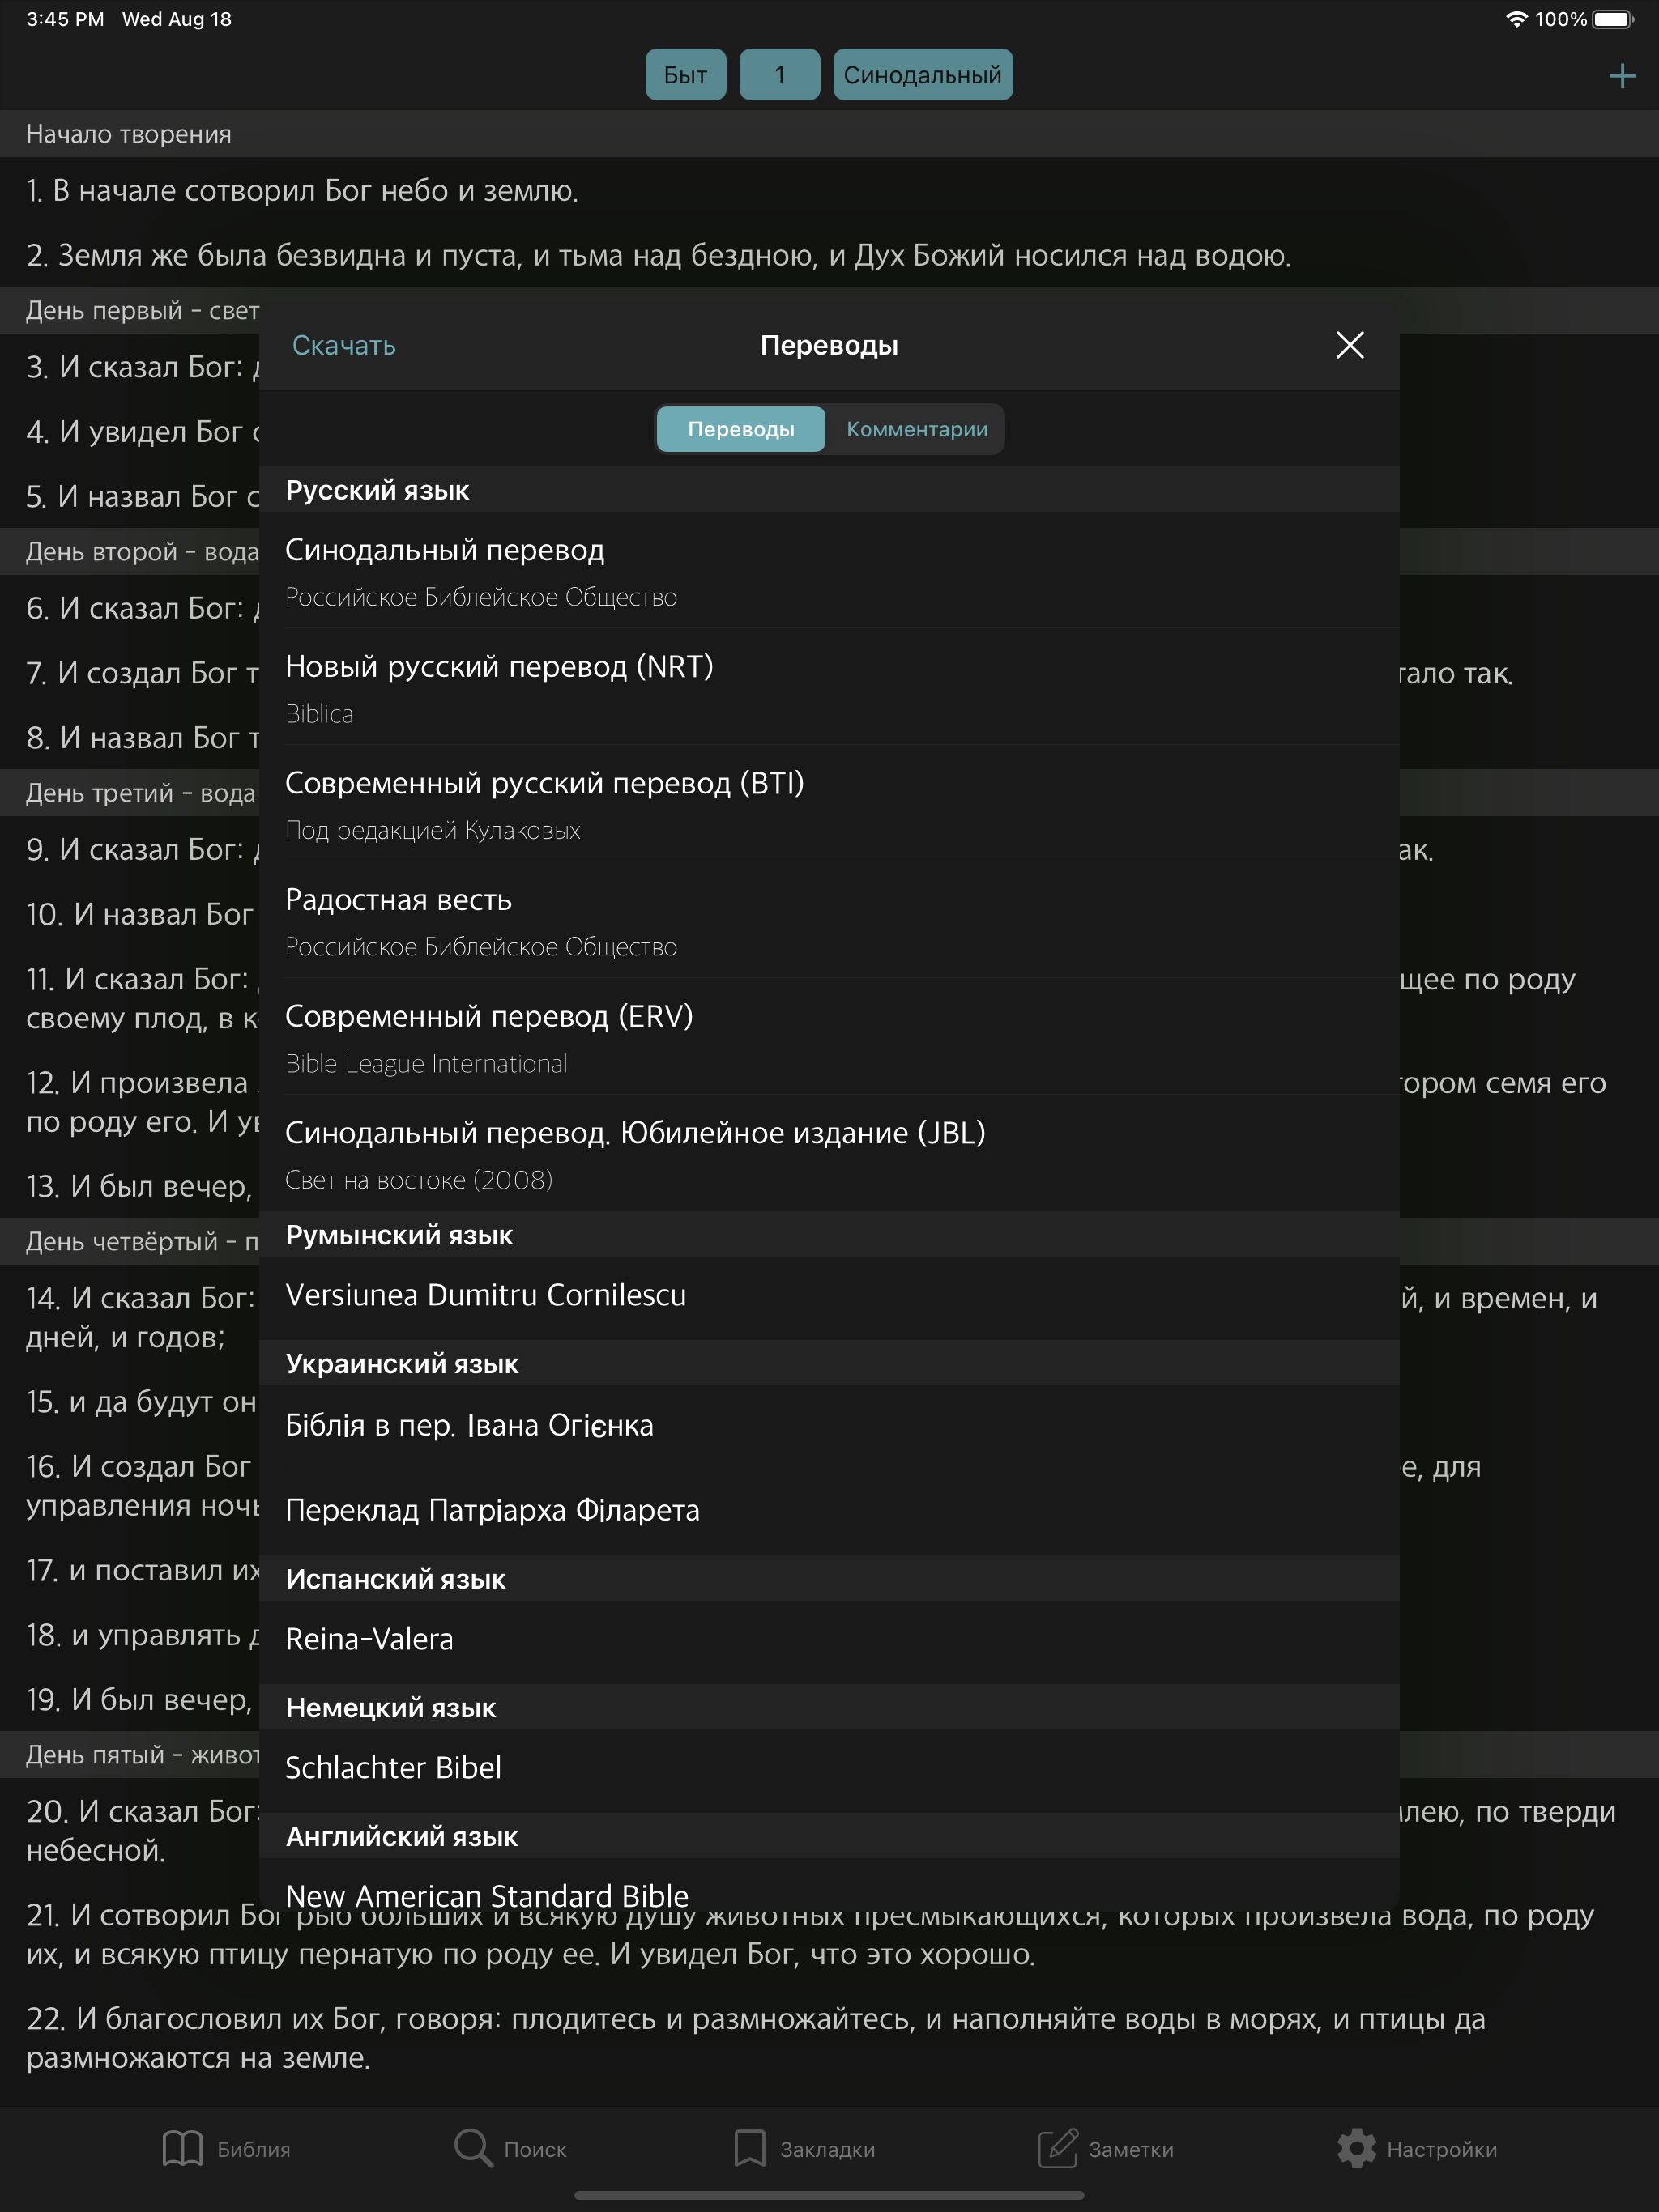Tap the plus icon to add panel
1659x2212 pixels.
click(1621, 76)
